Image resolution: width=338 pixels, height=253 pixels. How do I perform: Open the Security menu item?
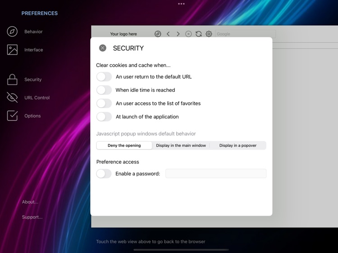[x=33, y=79]
